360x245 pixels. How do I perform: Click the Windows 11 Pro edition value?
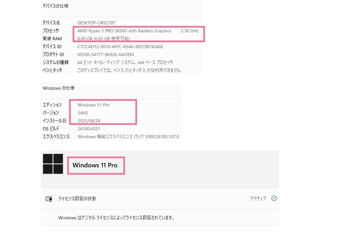pos(94,105)
